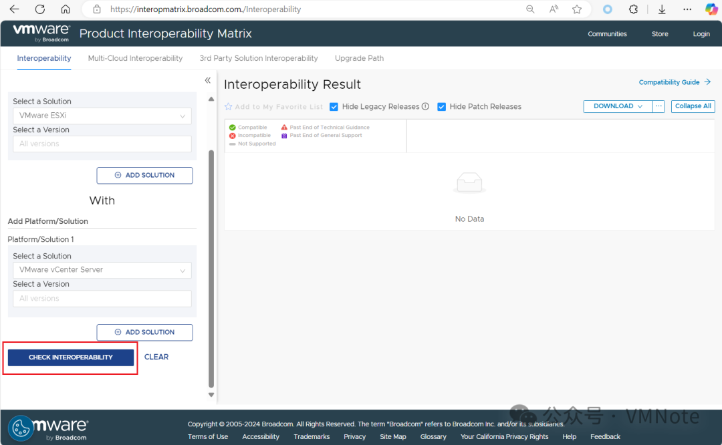Open Communities in header menu
Image resolution: width=722 pixels, height=445 pixels.
pos(607,34)
